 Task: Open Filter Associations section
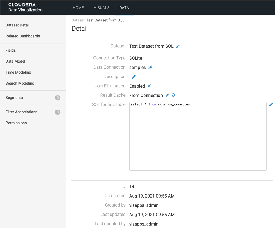coord(21,112)
